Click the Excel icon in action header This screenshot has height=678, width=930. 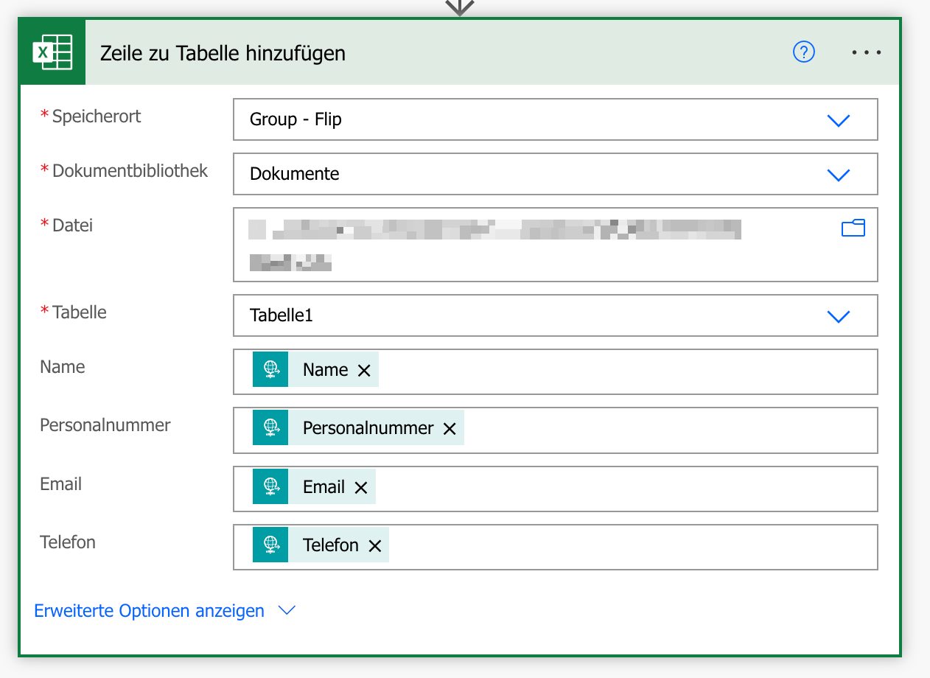point(52,52)
